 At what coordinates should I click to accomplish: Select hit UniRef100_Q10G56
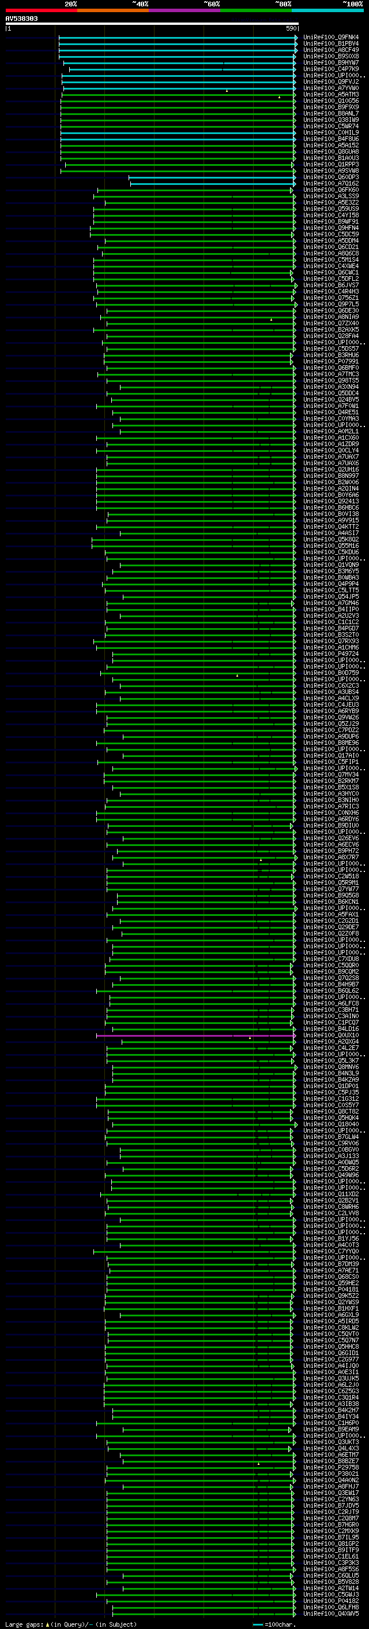pos(331,101)
